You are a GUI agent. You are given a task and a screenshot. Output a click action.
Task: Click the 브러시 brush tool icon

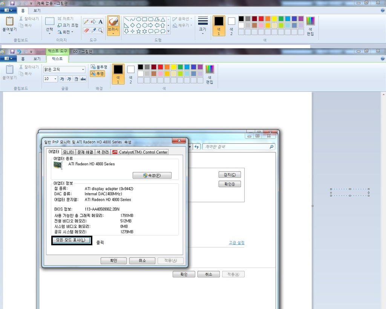click(x=113, y=22)
